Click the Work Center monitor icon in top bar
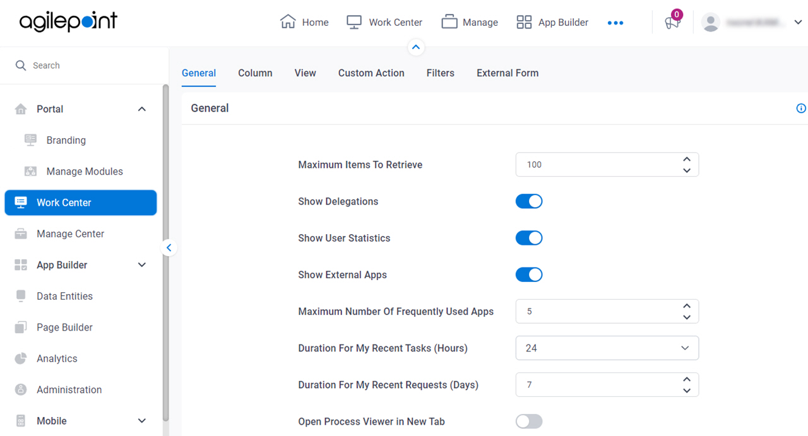This screenshot has height=436, width=808. click(354, 22)
